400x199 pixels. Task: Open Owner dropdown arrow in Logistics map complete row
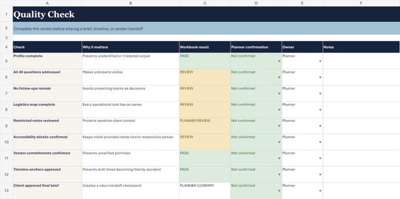click(x=320, y=110)
